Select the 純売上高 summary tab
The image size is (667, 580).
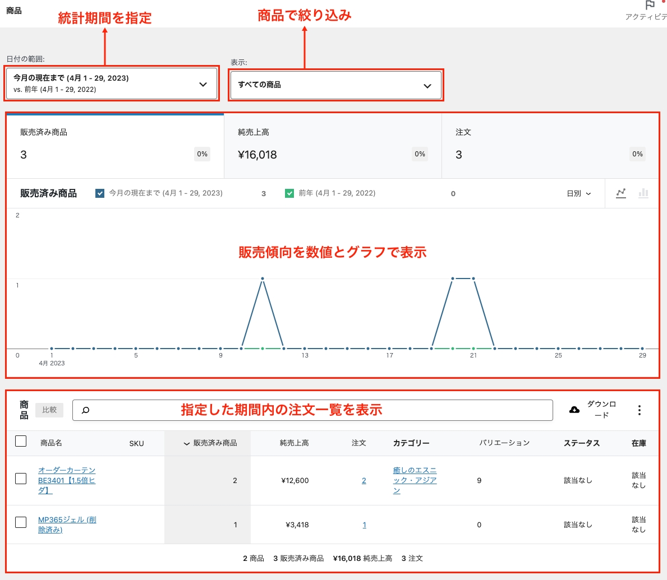(x=333, y=146)
